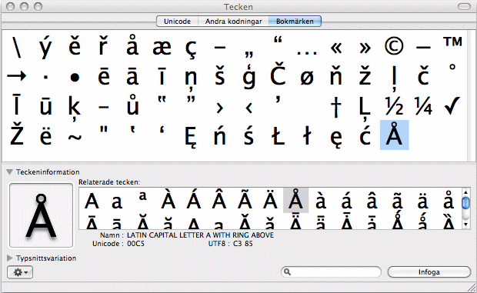Click the magnifier icon in search field
This screenshot has width=477, height=293.
(x=287, y=272)
